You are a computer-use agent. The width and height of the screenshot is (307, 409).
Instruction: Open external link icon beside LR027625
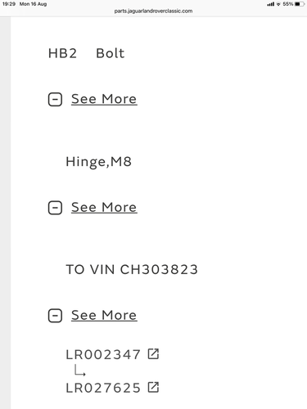coord(153,387)
